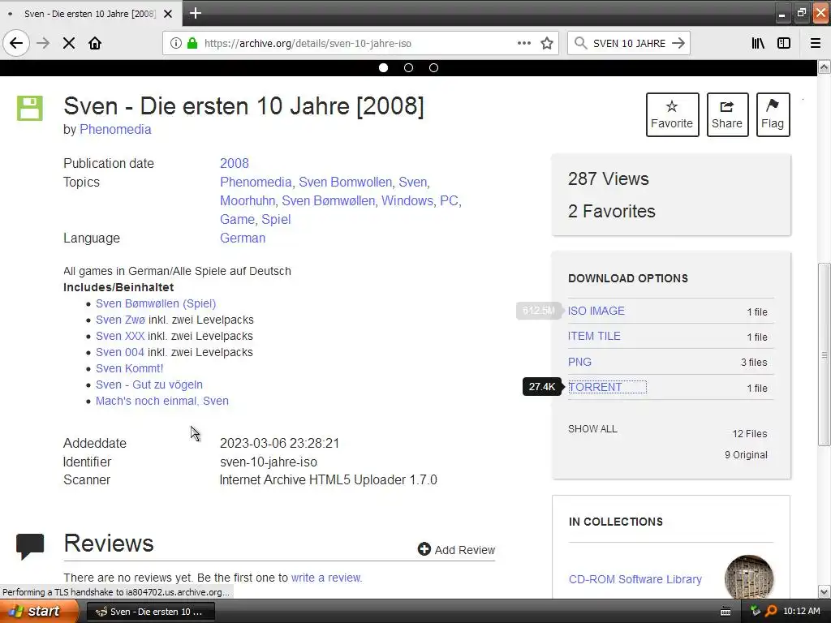This screenshot has width=831, height=623.
Task: Open the Windows topic link
Action: coord(407,201)
